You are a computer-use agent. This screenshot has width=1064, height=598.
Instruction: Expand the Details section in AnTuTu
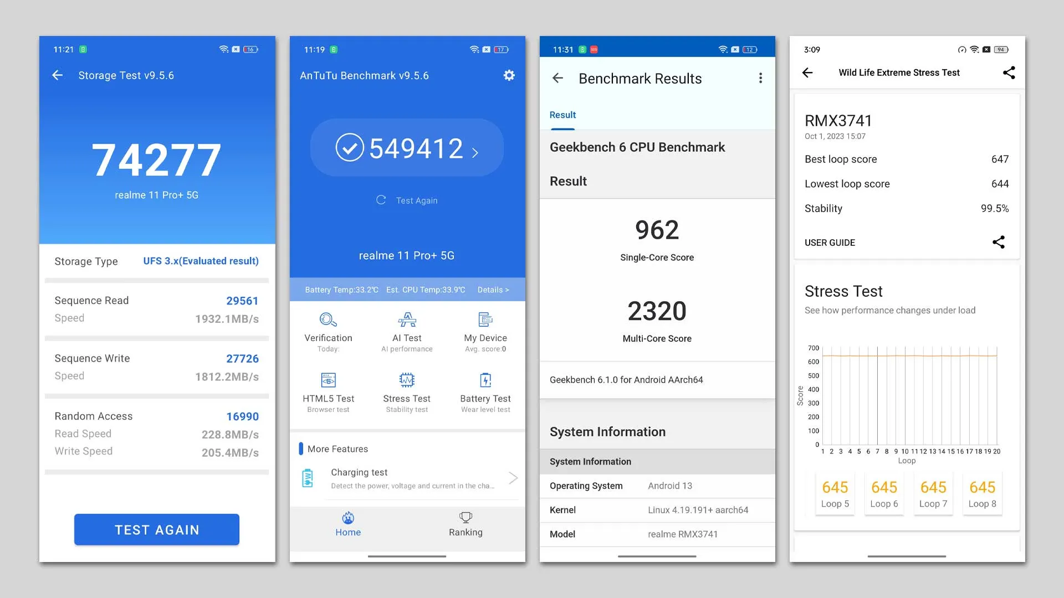pos(493,289)
